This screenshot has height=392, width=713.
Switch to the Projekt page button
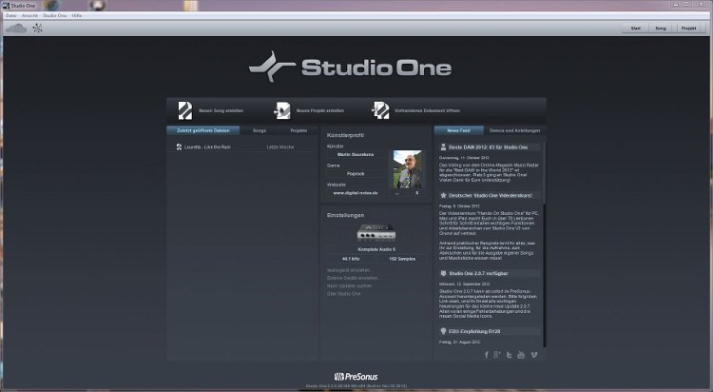tap(688, 29)
